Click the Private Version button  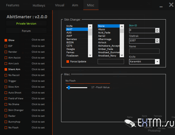26,23
